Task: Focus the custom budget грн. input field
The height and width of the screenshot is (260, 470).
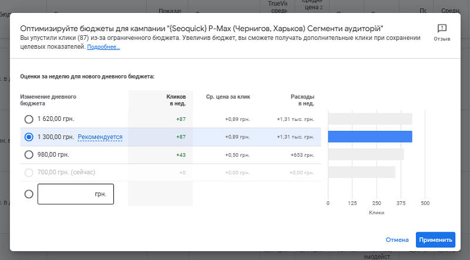Action: pos(76,194)
